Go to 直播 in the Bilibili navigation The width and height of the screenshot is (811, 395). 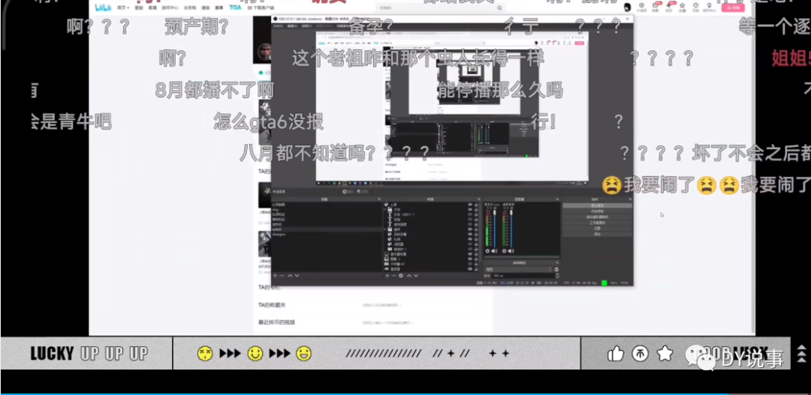point(152,7)
